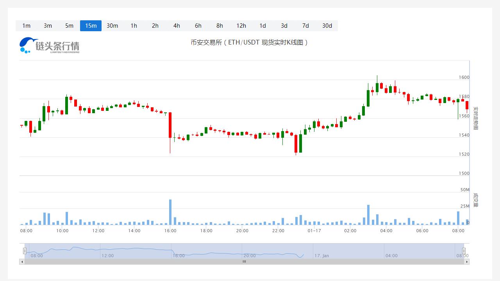Show the 1d candlestick interval

pos(262,26)
